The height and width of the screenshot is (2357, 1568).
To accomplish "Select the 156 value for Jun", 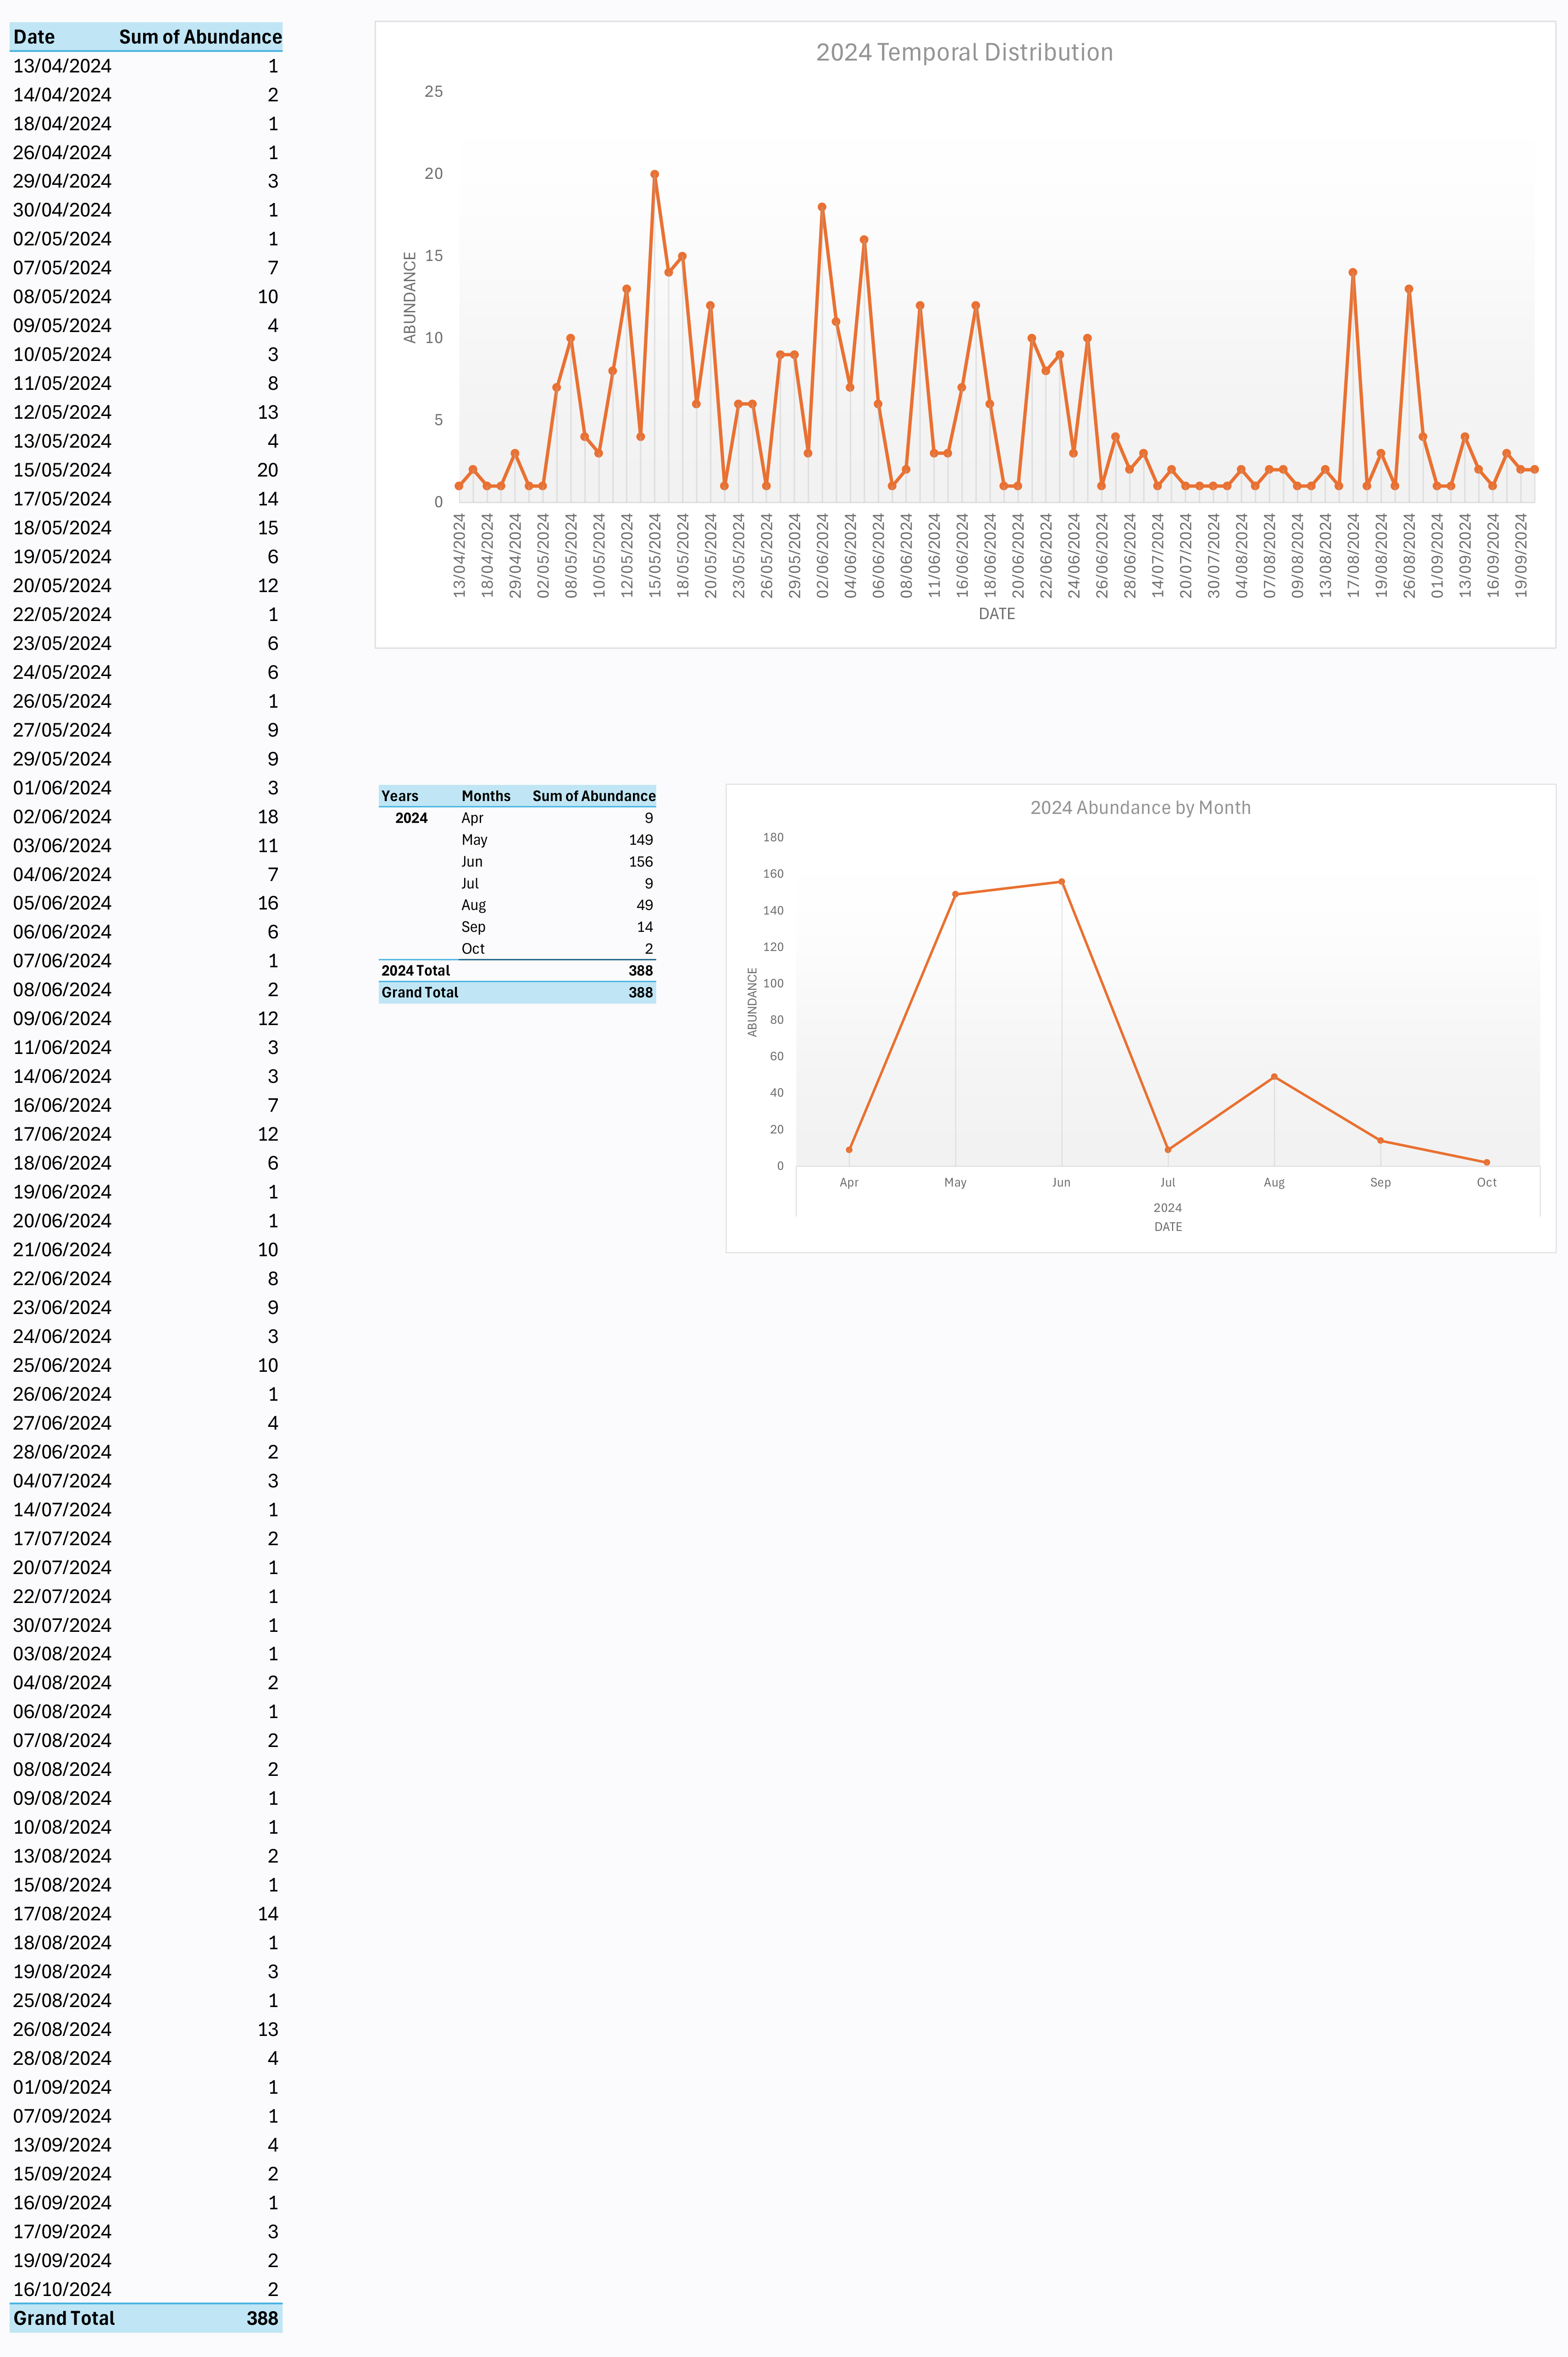I will (x=641, y=862).
